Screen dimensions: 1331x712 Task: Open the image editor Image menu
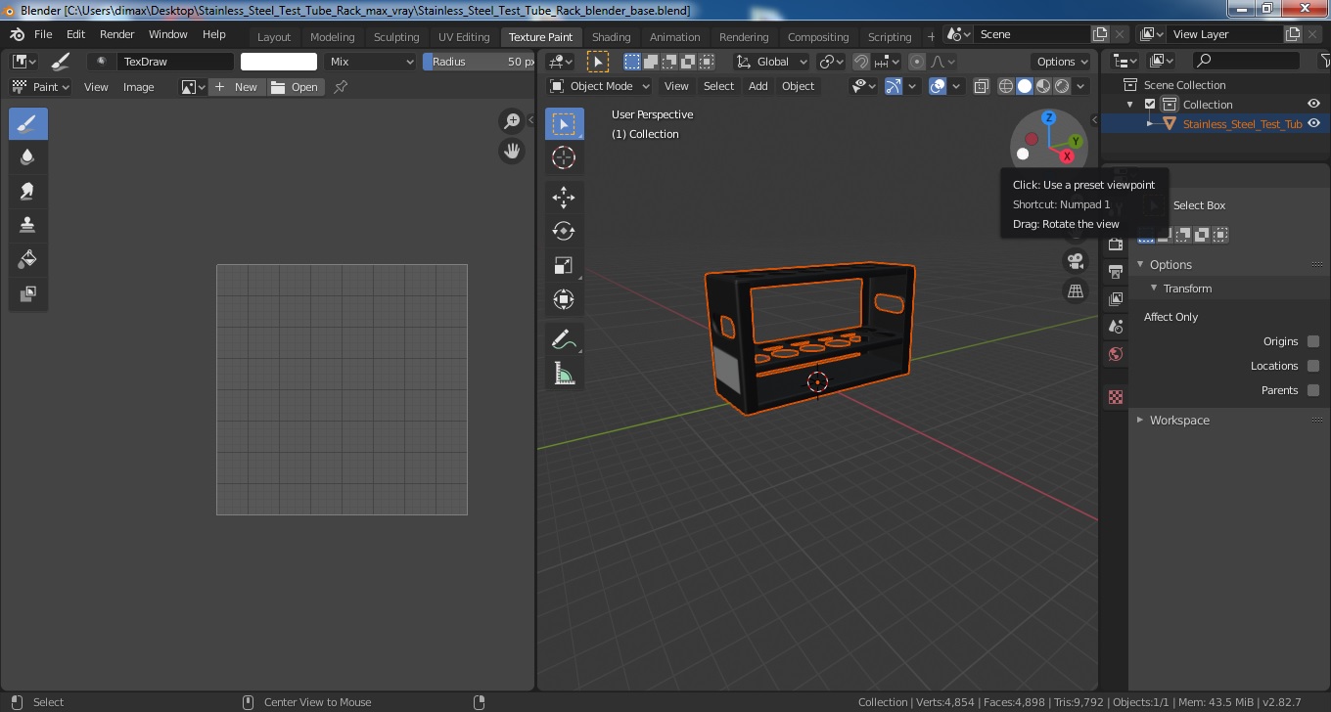tap(138, 87)
